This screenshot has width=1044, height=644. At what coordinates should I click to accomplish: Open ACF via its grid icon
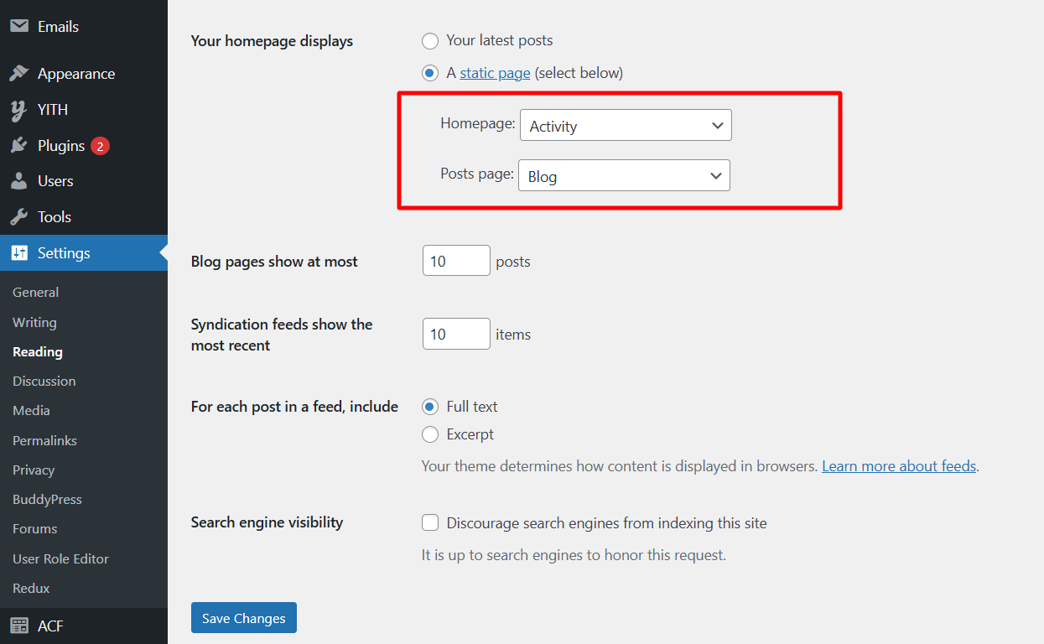pyautogui.click(x=18, y=626)
